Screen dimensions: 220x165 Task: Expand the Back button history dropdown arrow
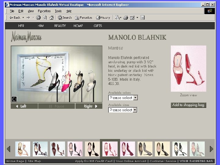click(23, 17)
